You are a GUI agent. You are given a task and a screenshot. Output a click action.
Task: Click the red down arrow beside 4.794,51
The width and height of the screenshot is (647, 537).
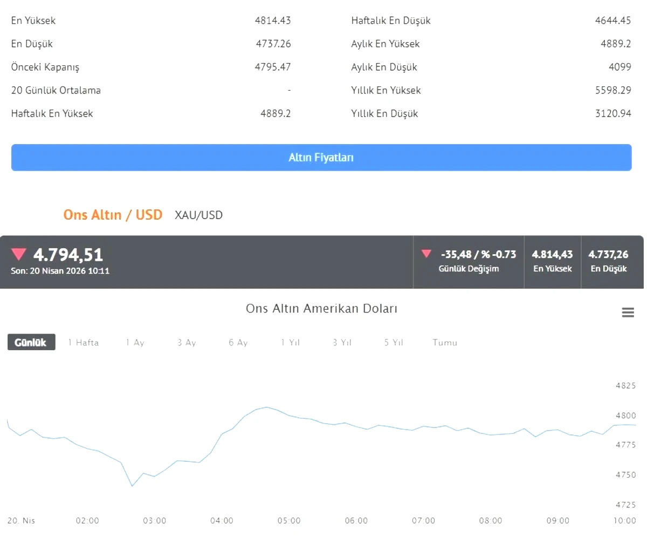click(x=19, y=254)
